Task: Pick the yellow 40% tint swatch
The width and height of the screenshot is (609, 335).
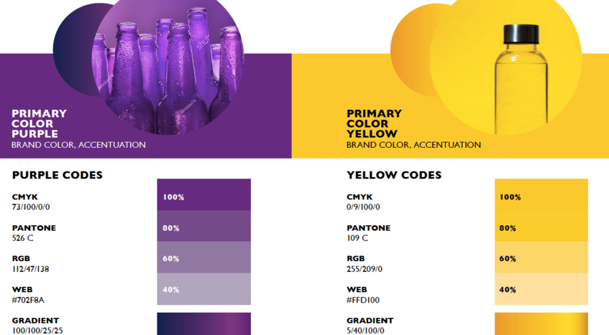Action: click(x=541, y=289)
